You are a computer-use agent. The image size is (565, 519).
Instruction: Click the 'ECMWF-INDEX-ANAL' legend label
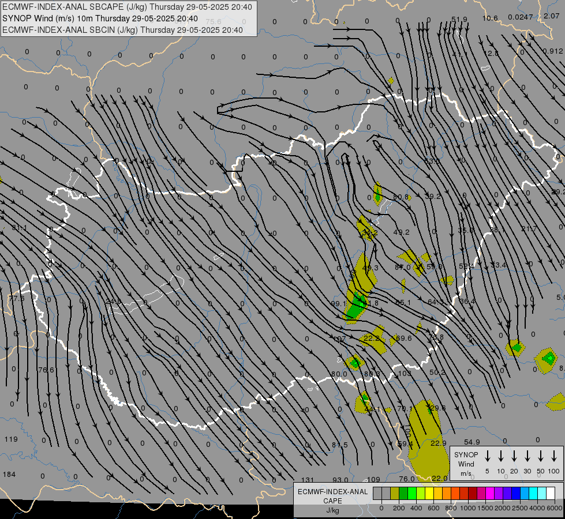click(x=332, y=492)
